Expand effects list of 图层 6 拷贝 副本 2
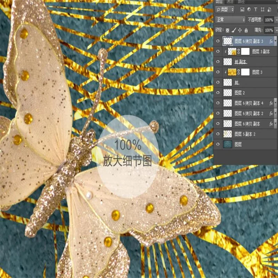278x278 pixels. 275,114
